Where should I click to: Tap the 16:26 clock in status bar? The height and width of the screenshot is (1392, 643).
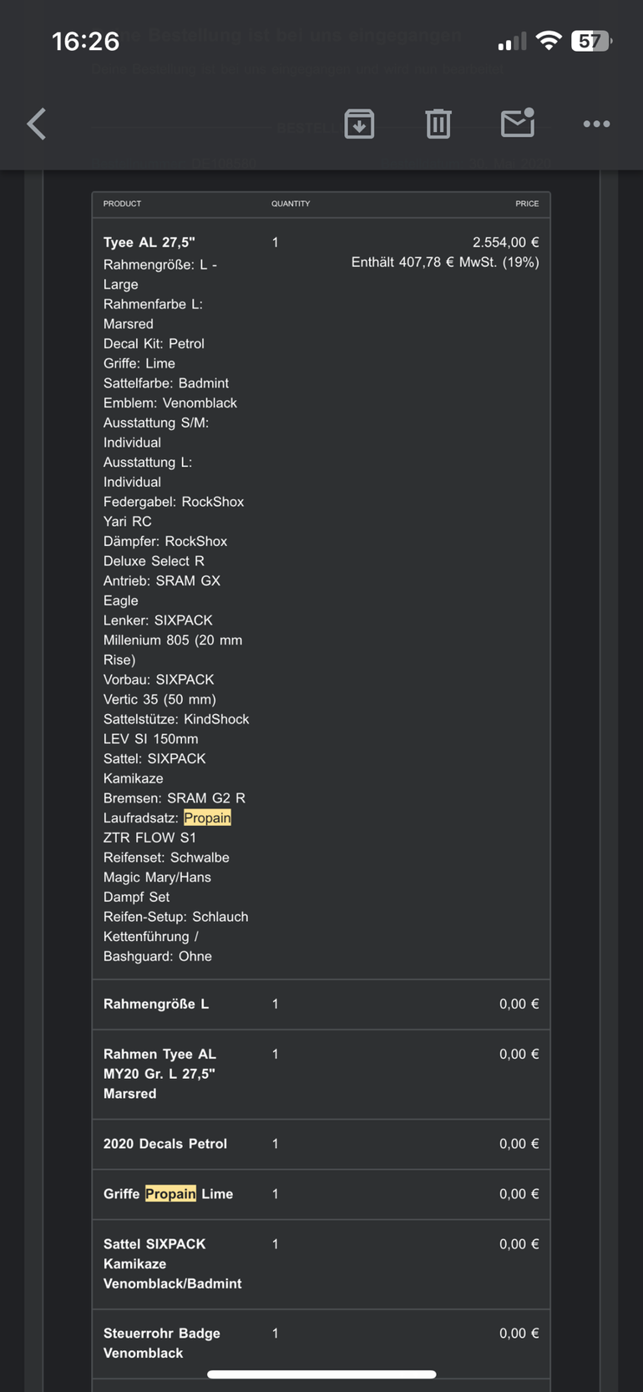pos(85,41)
